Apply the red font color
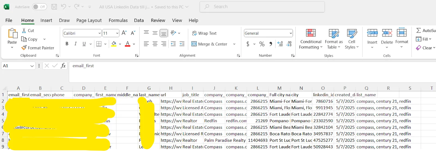 (128, 44)
